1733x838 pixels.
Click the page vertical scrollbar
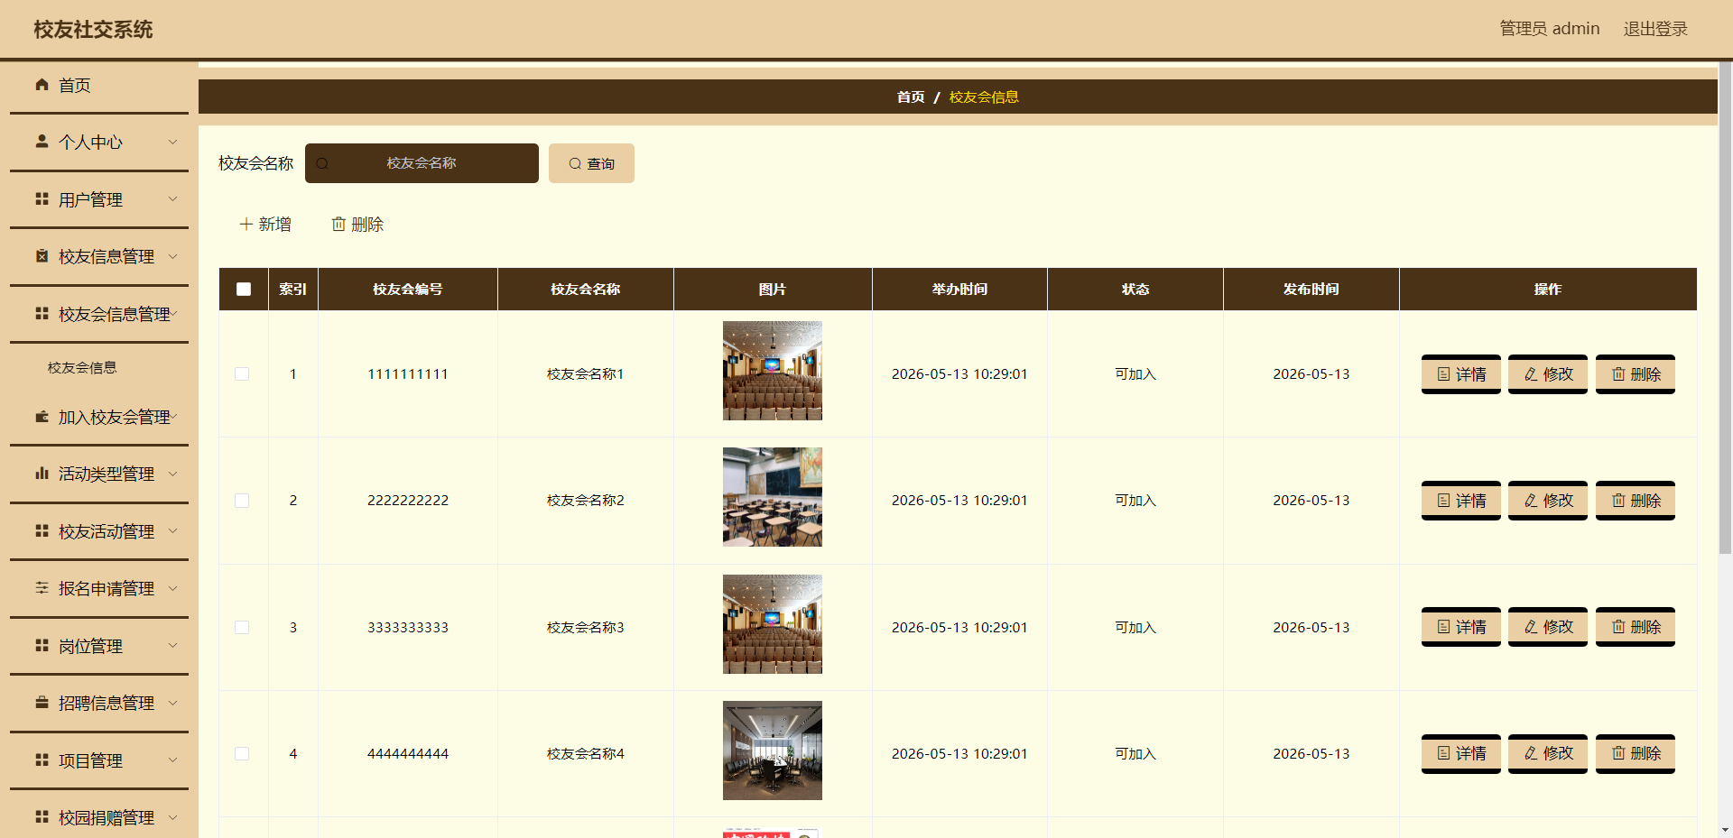1725,307
